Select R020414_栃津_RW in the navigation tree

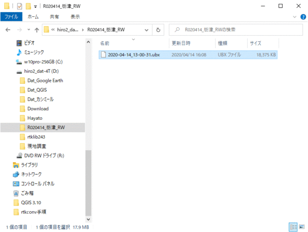pos(43,128)
